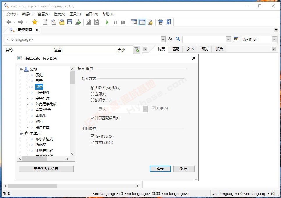The width and height of the screenshot is (281, 198).
Task: Click the yellow star favorites icon
Action: pyautogui.click(x=35, y=22)
